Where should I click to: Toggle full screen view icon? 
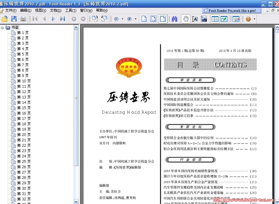[x=224, y=19]
